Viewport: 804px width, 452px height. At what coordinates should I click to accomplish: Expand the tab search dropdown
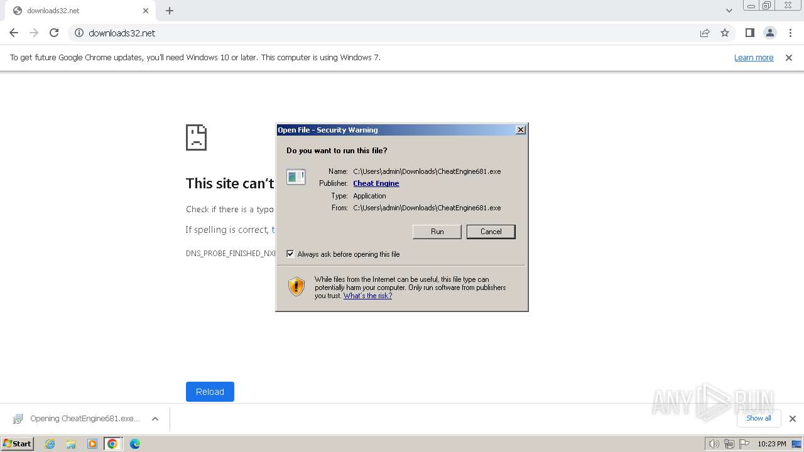point(729,10)
